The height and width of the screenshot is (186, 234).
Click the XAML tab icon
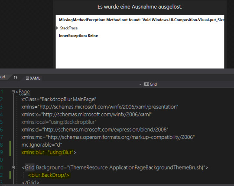27,78
